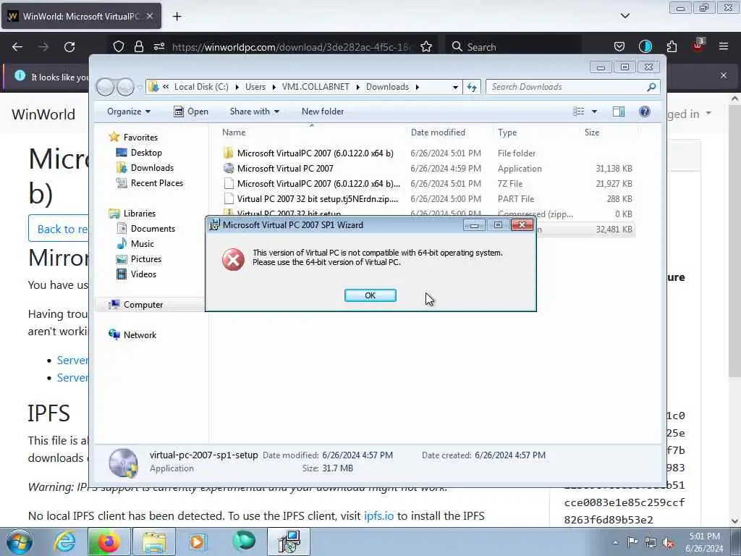
Task: Select Computer in the navigation pane
Action: (143, 305)
